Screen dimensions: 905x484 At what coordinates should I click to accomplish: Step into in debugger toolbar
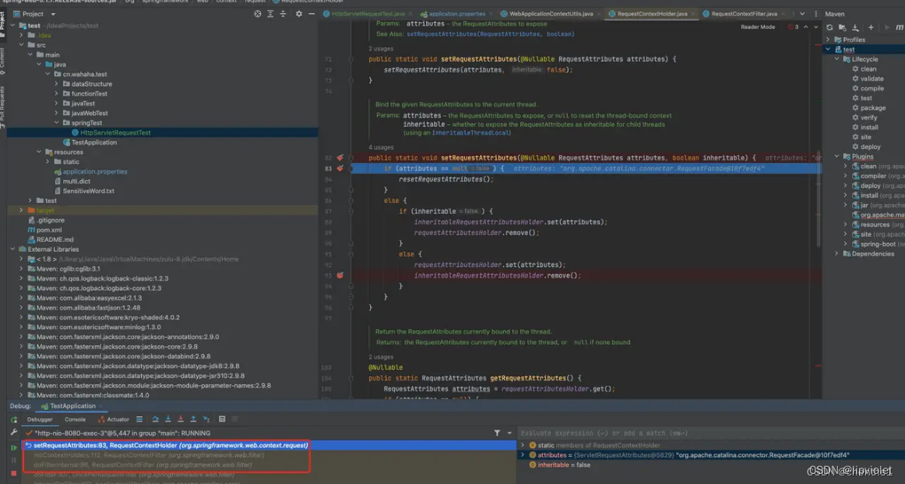point(168,419)
